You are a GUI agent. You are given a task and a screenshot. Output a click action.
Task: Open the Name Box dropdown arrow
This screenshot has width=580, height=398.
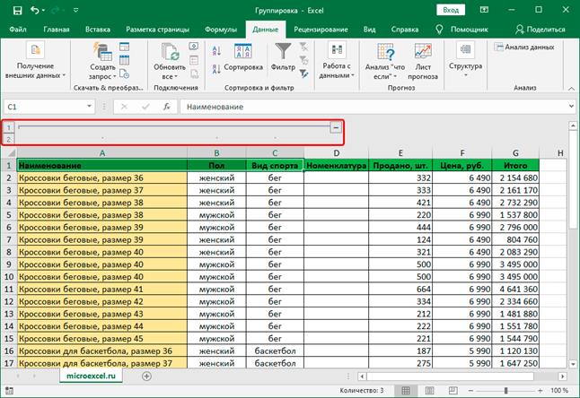[x=89, y=107]
